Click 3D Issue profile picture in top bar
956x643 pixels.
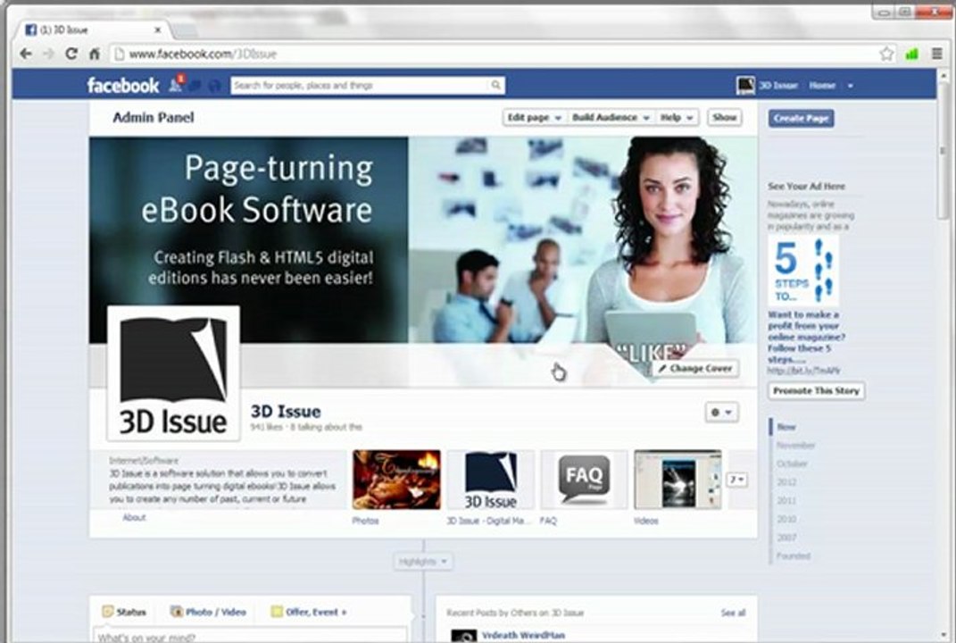pyautogui.click(x=745, y=86)
